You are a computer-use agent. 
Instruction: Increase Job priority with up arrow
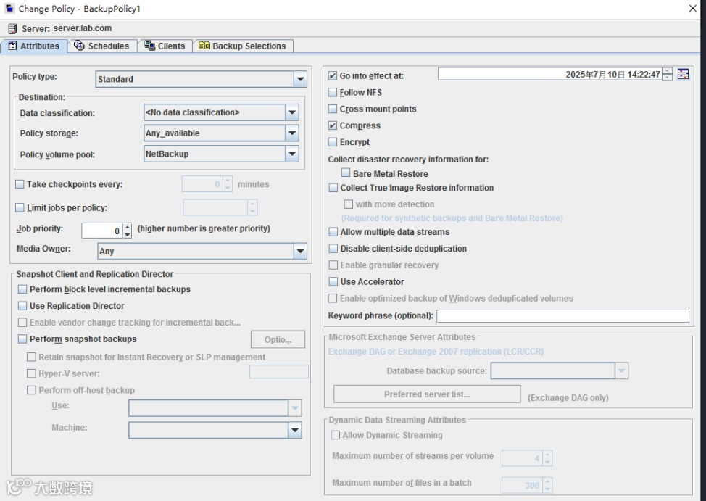(128, 227)
